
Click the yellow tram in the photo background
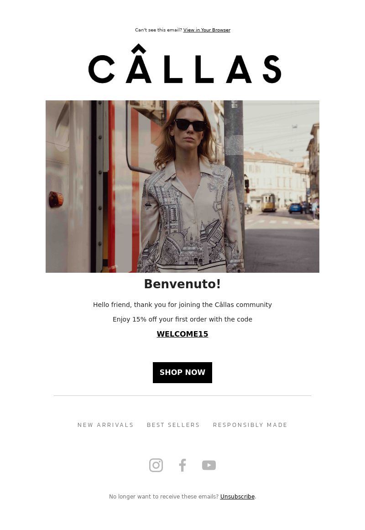(x=269, y=203)
